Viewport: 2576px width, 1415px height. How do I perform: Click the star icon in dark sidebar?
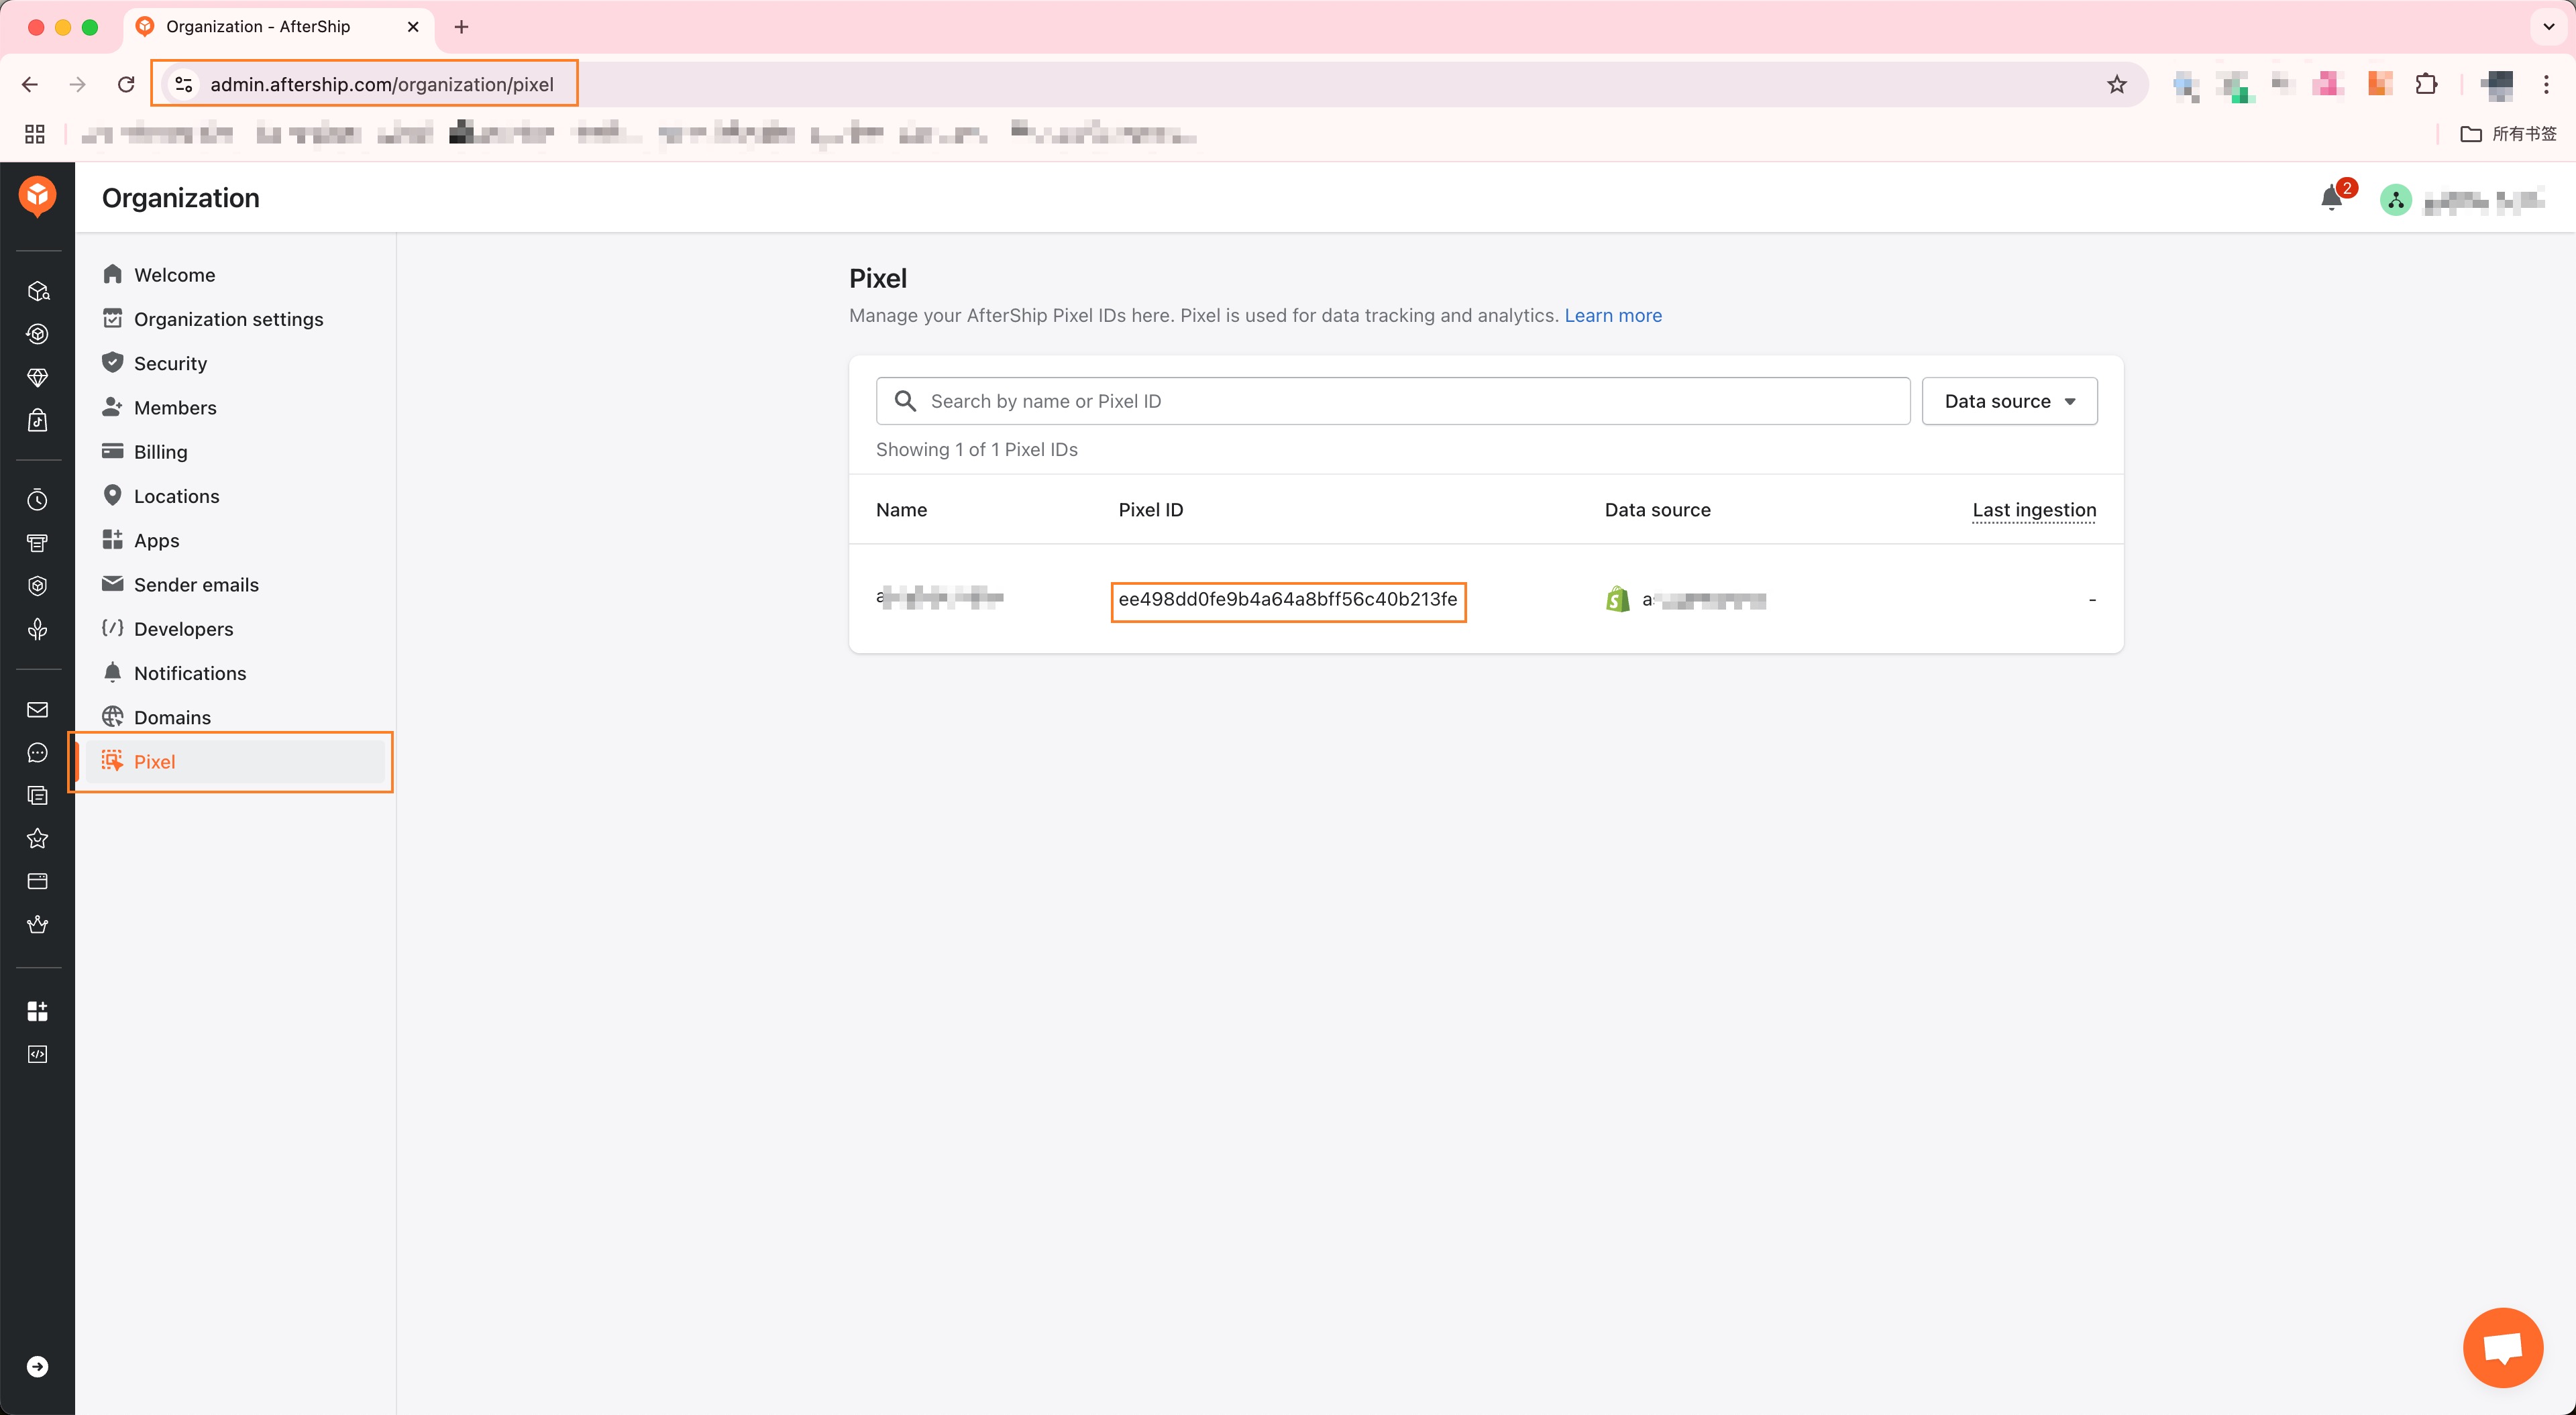pos(37,838)
